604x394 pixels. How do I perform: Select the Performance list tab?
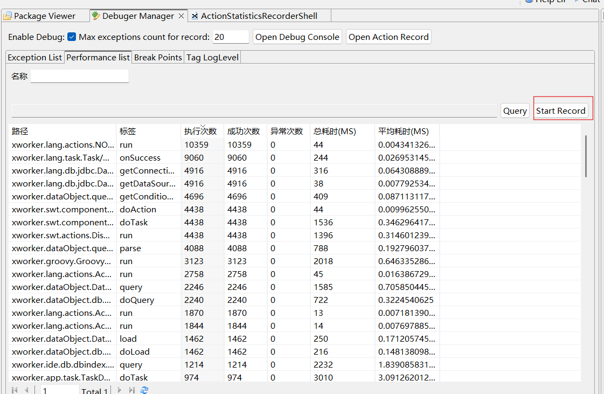coord(98,58)
